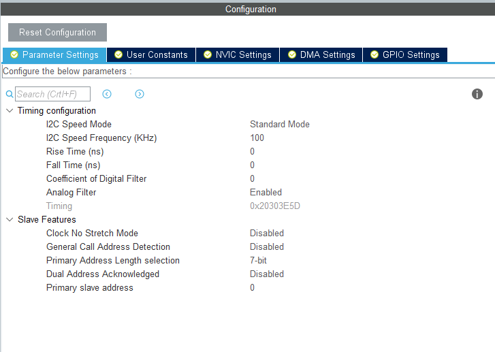Image resolution: width=495 pixels, height=352 pixels.
Task: Collapse the Slave Features section
Action: tap(10, 219)
